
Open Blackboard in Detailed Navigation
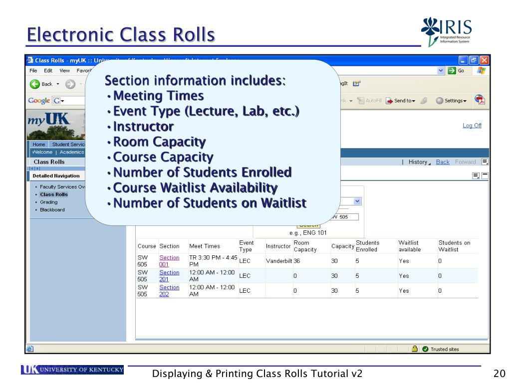[x=52, y=210]
